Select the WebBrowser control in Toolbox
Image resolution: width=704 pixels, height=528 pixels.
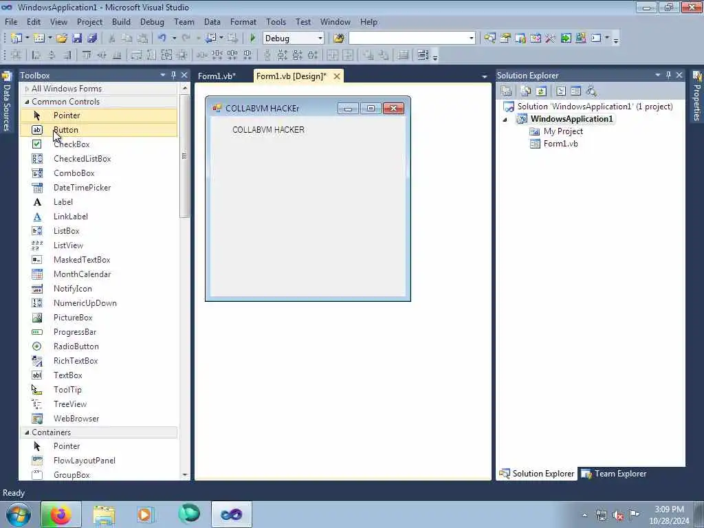click(98, 419)
